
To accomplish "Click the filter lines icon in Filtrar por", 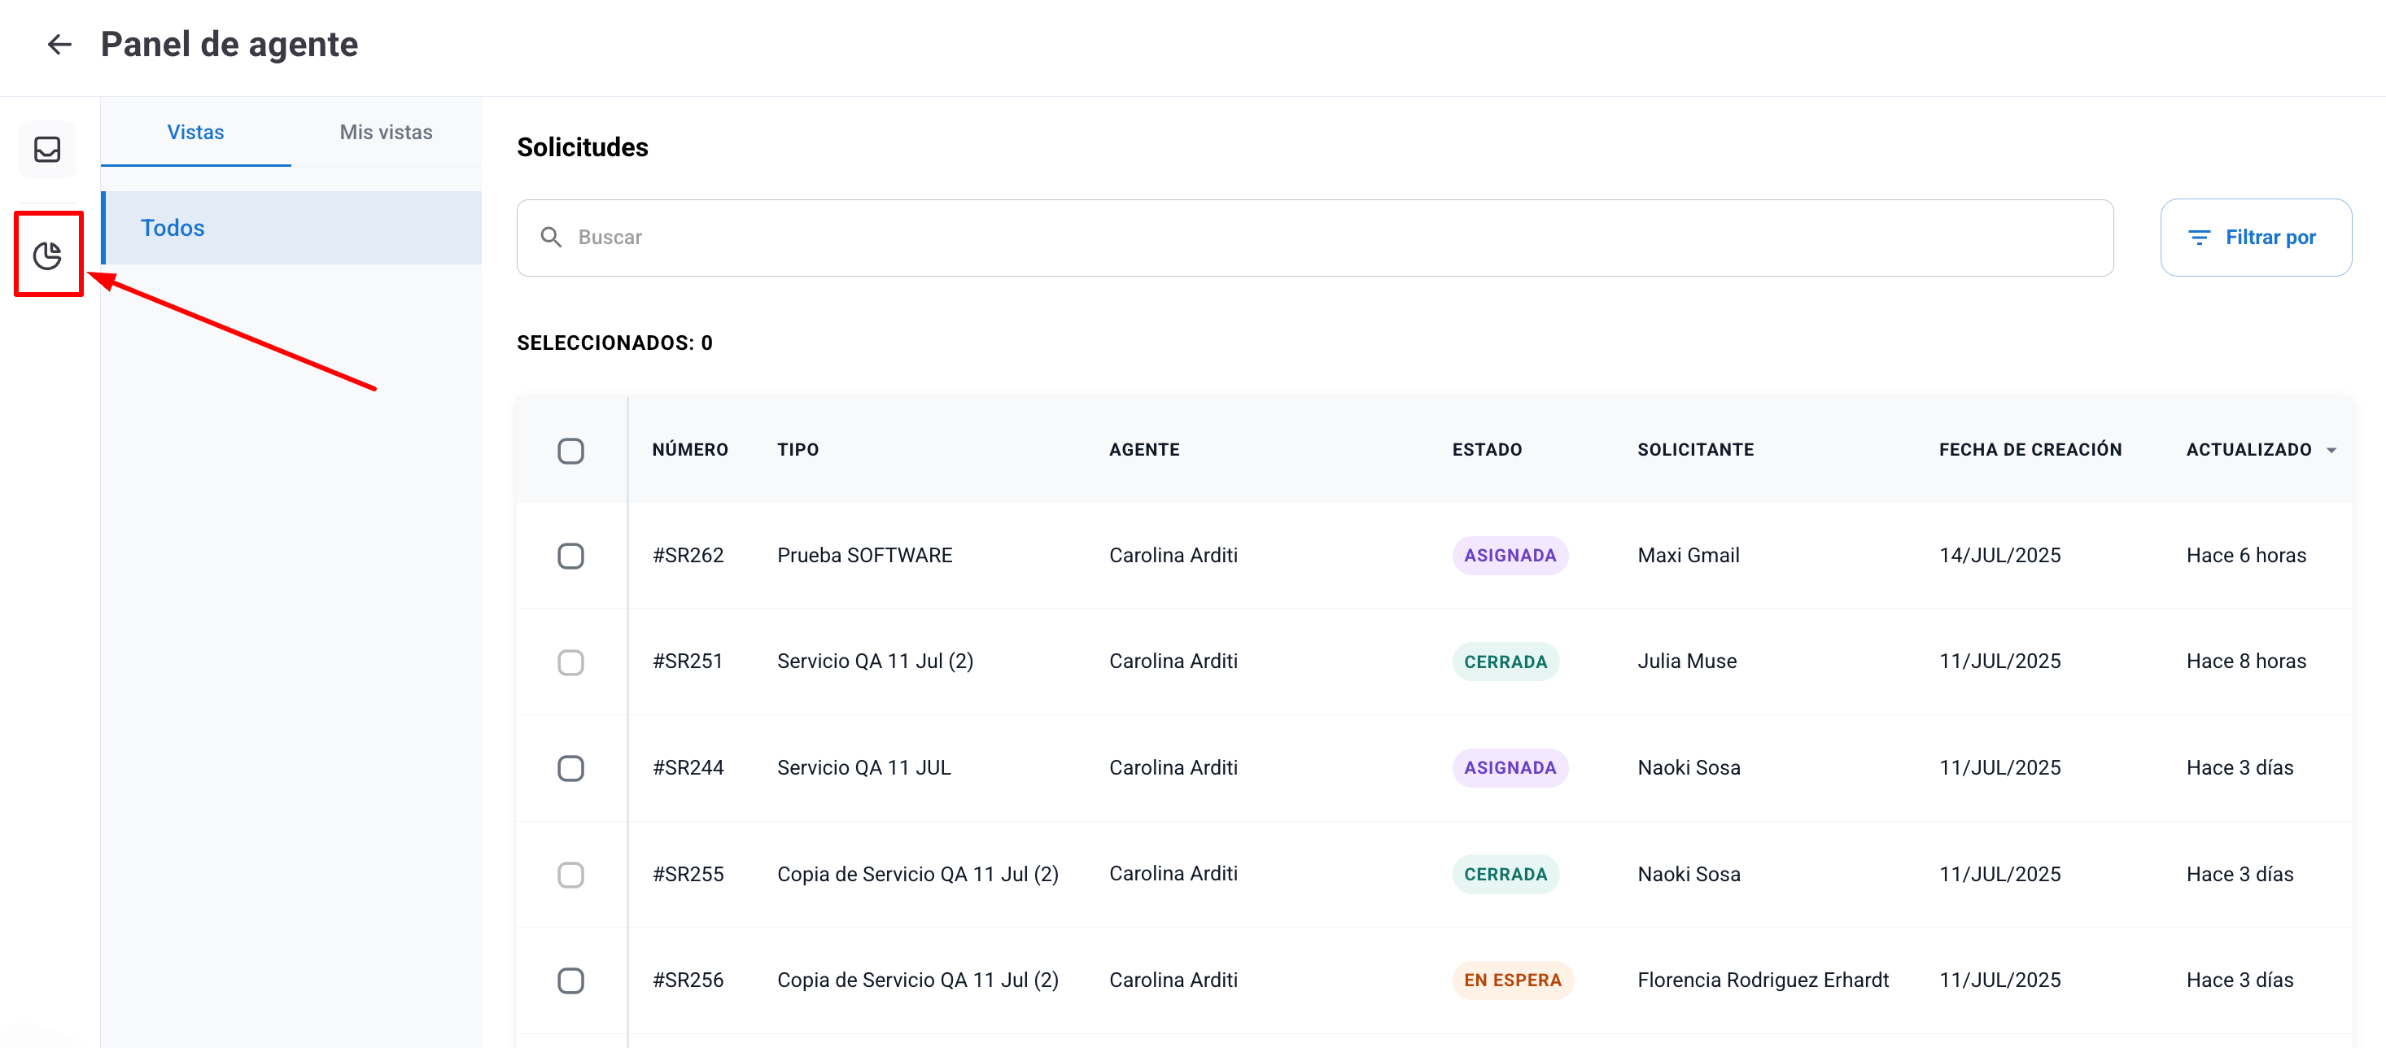I will pyautogui.click(x=2198, y=238).
